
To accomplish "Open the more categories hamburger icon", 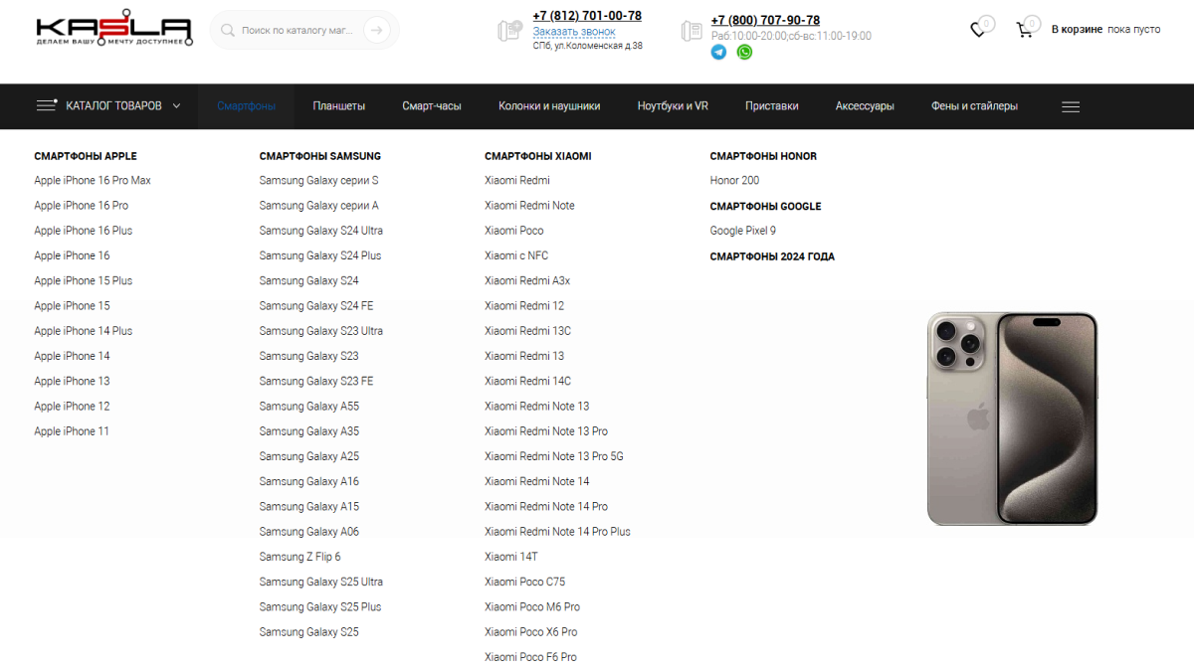I will 1071,106.
